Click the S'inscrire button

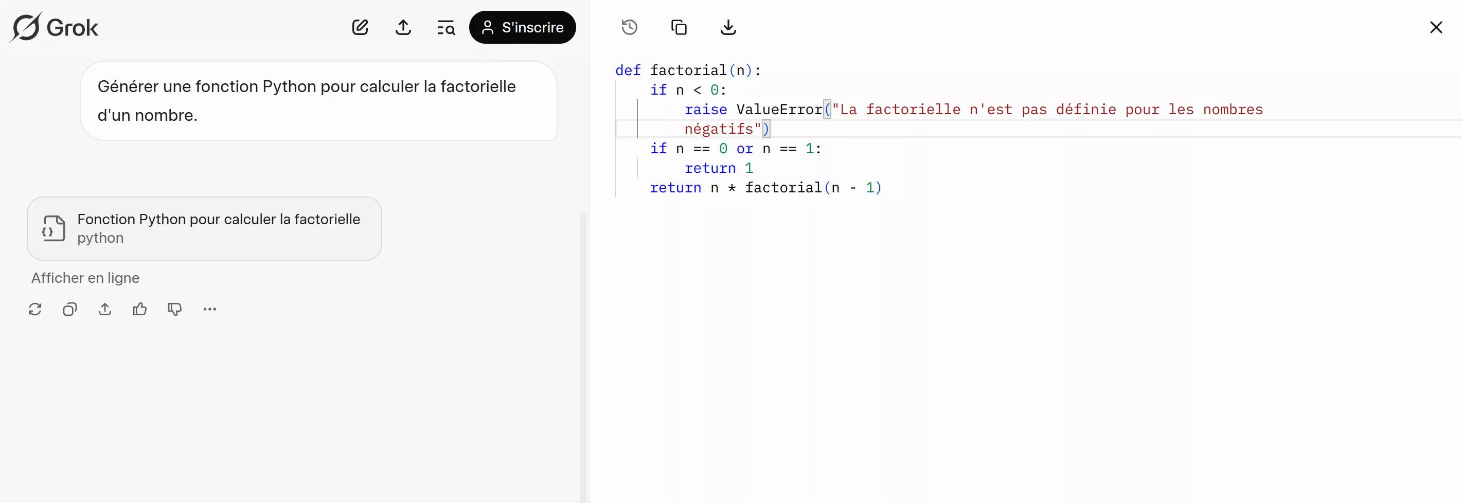[x=522, y=27]
